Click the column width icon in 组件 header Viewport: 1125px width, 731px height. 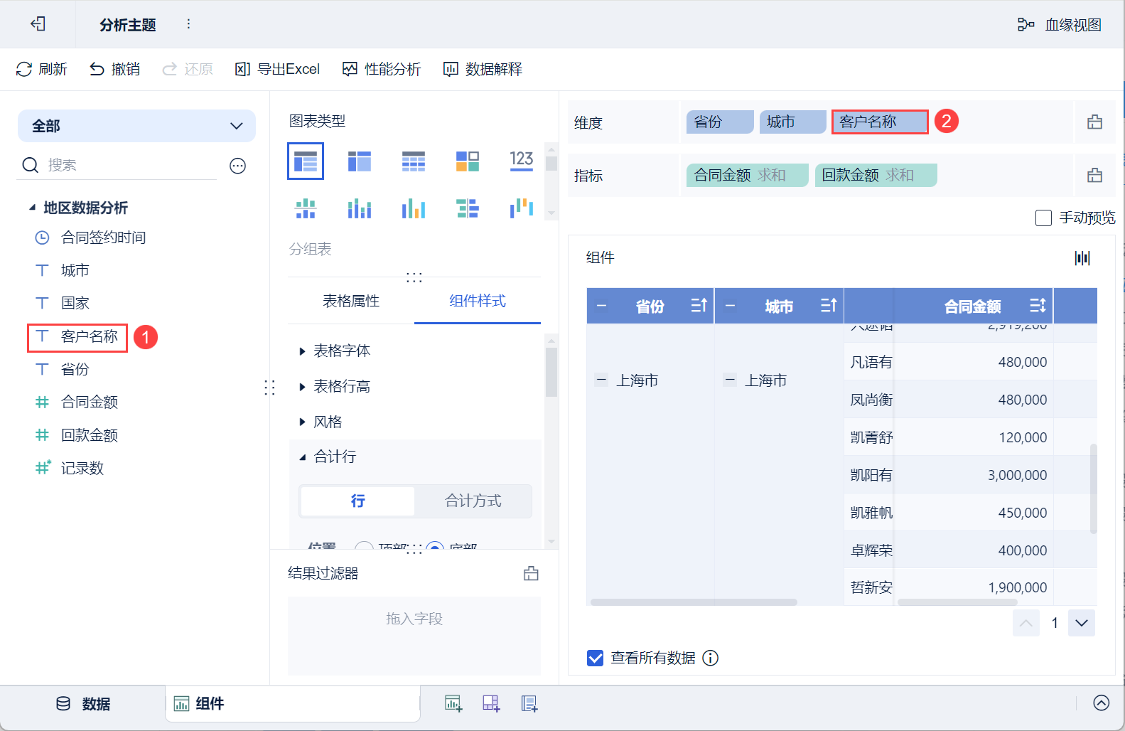coord(1082,258)
